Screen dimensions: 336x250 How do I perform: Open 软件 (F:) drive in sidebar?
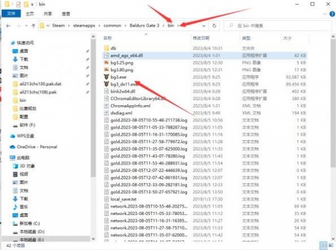(x=27, y=125)
